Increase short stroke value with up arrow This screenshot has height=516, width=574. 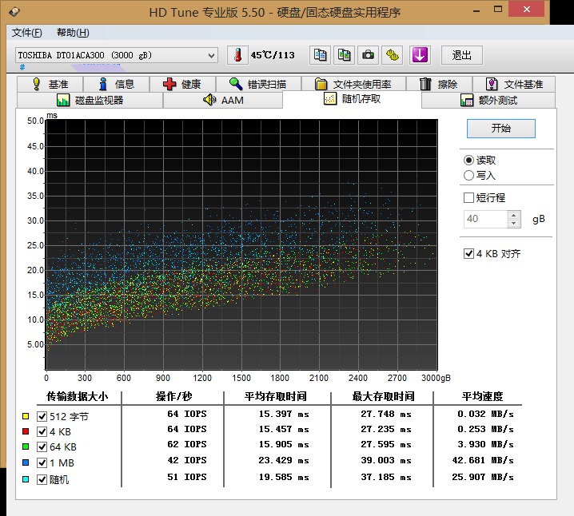(x=513, y=215)
